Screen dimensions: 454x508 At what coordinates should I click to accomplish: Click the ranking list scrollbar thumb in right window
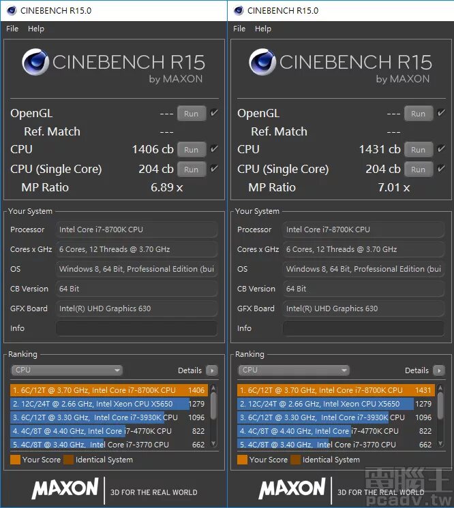click(x=440, y=406)
